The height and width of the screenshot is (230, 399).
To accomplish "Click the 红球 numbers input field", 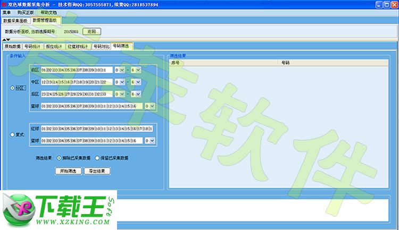I will click(x=97, y=129).
